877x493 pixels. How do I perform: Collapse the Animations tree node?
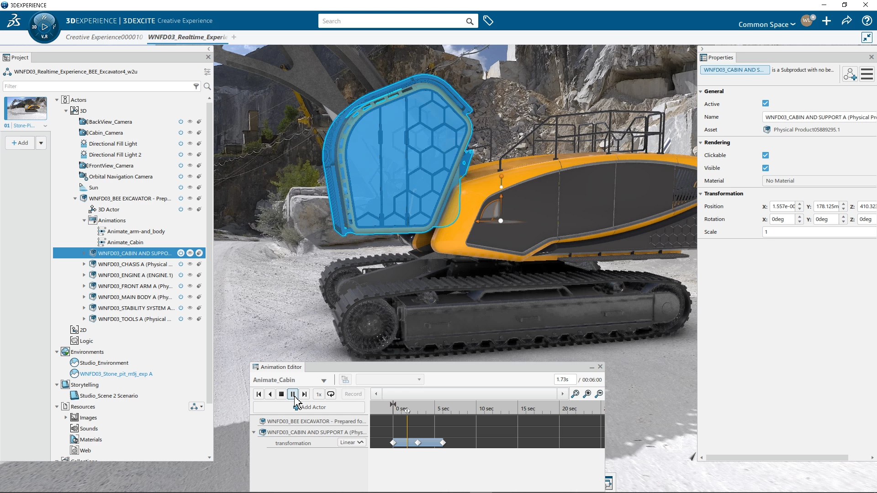click(x=84, y=220)
